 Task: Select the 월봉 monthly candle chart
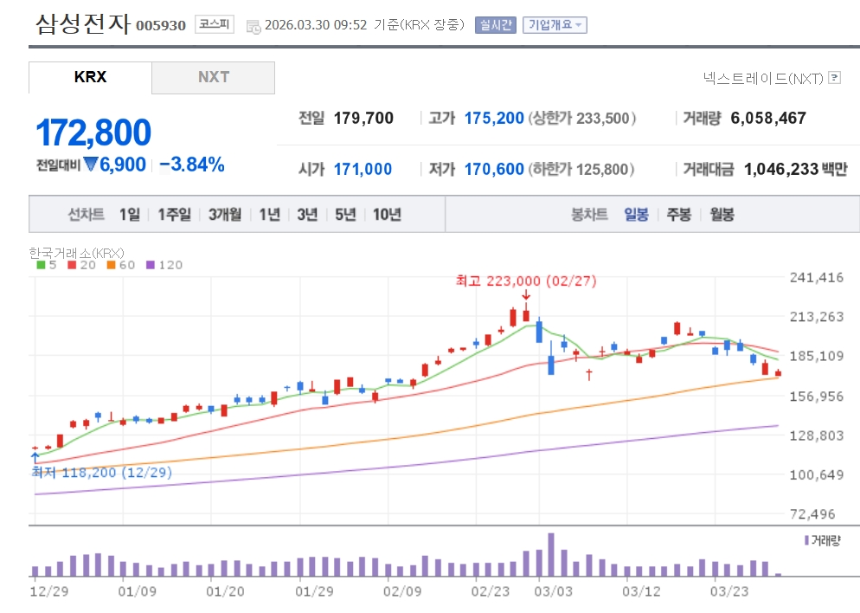click(x=722, y=215)
